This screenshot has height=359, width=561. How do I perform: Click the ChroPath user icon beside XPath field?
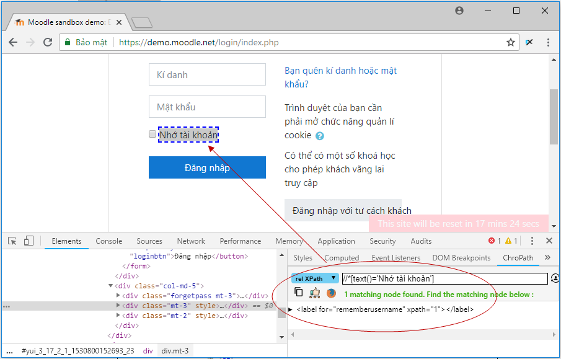click(x=555, y=278)
